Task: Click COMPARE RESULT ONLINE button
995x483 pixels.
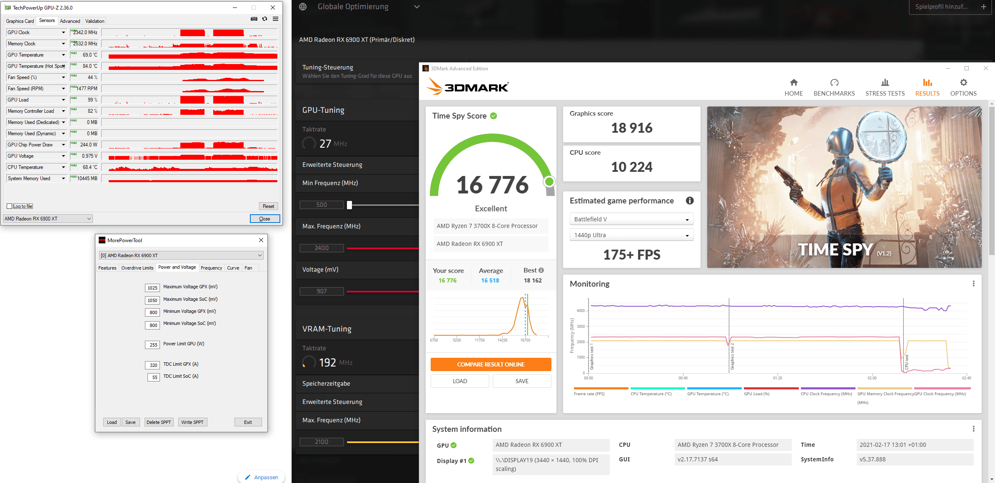Action: tap(491, 364)
